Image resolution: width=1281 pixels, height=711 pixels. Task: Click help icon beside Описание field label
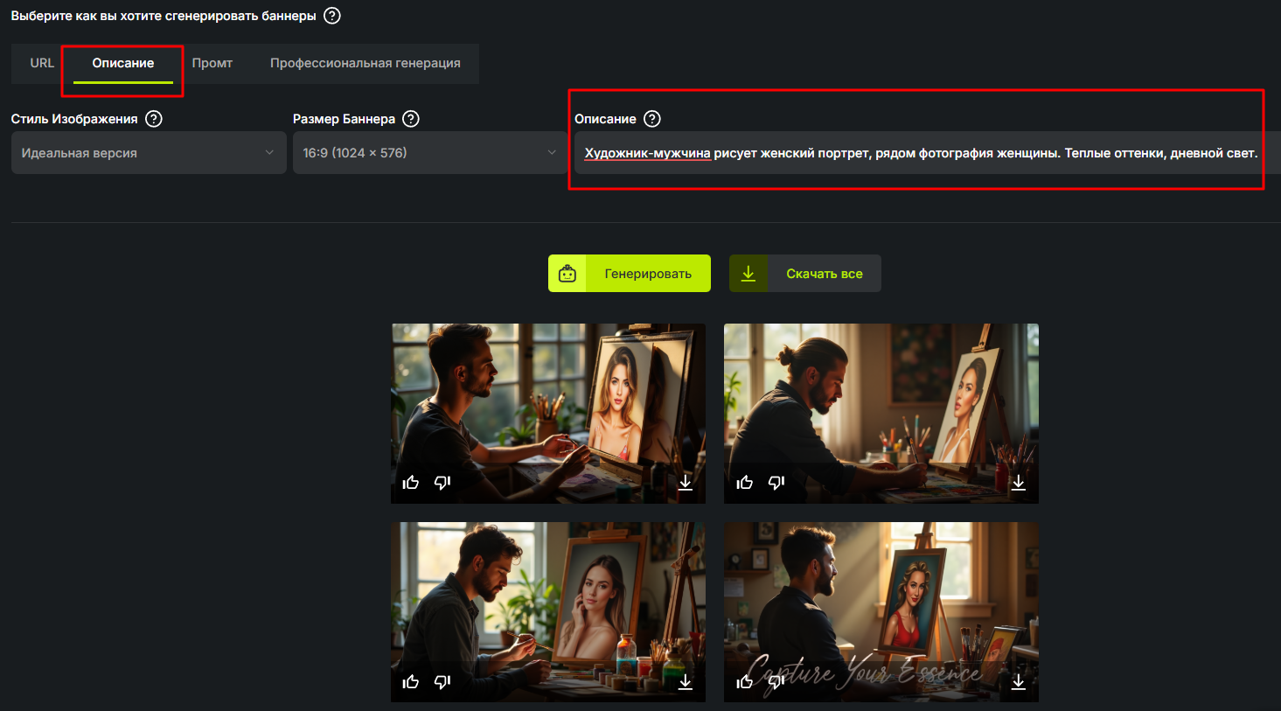click(652, 119)
